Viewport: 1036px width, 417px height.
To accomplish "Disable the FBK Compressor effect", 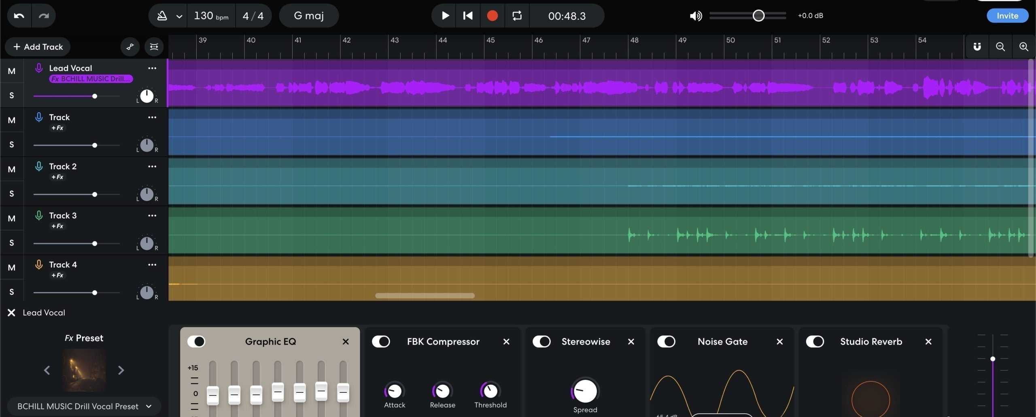I will coord(381,341).
